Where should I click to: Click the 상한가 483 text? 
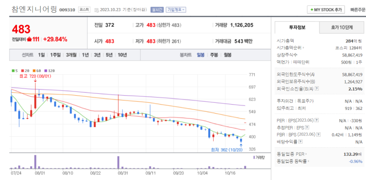click(x=169, y=25)
